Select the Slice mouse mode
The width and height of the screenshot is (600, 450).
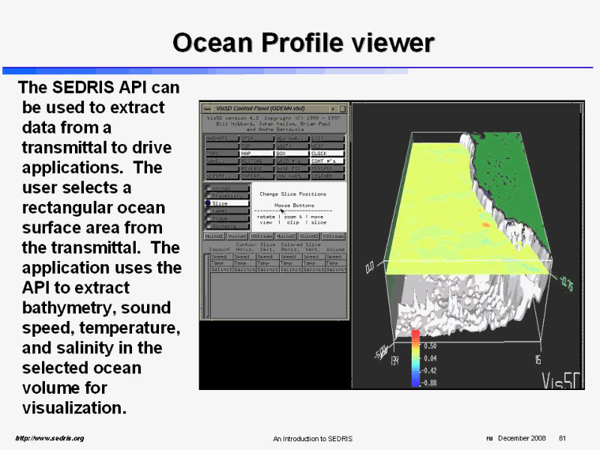pos(219,203)
